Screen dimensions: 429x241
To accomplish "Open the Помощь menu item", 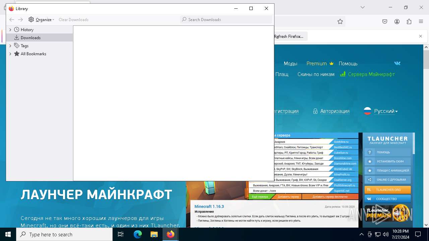I will point(348,64).
